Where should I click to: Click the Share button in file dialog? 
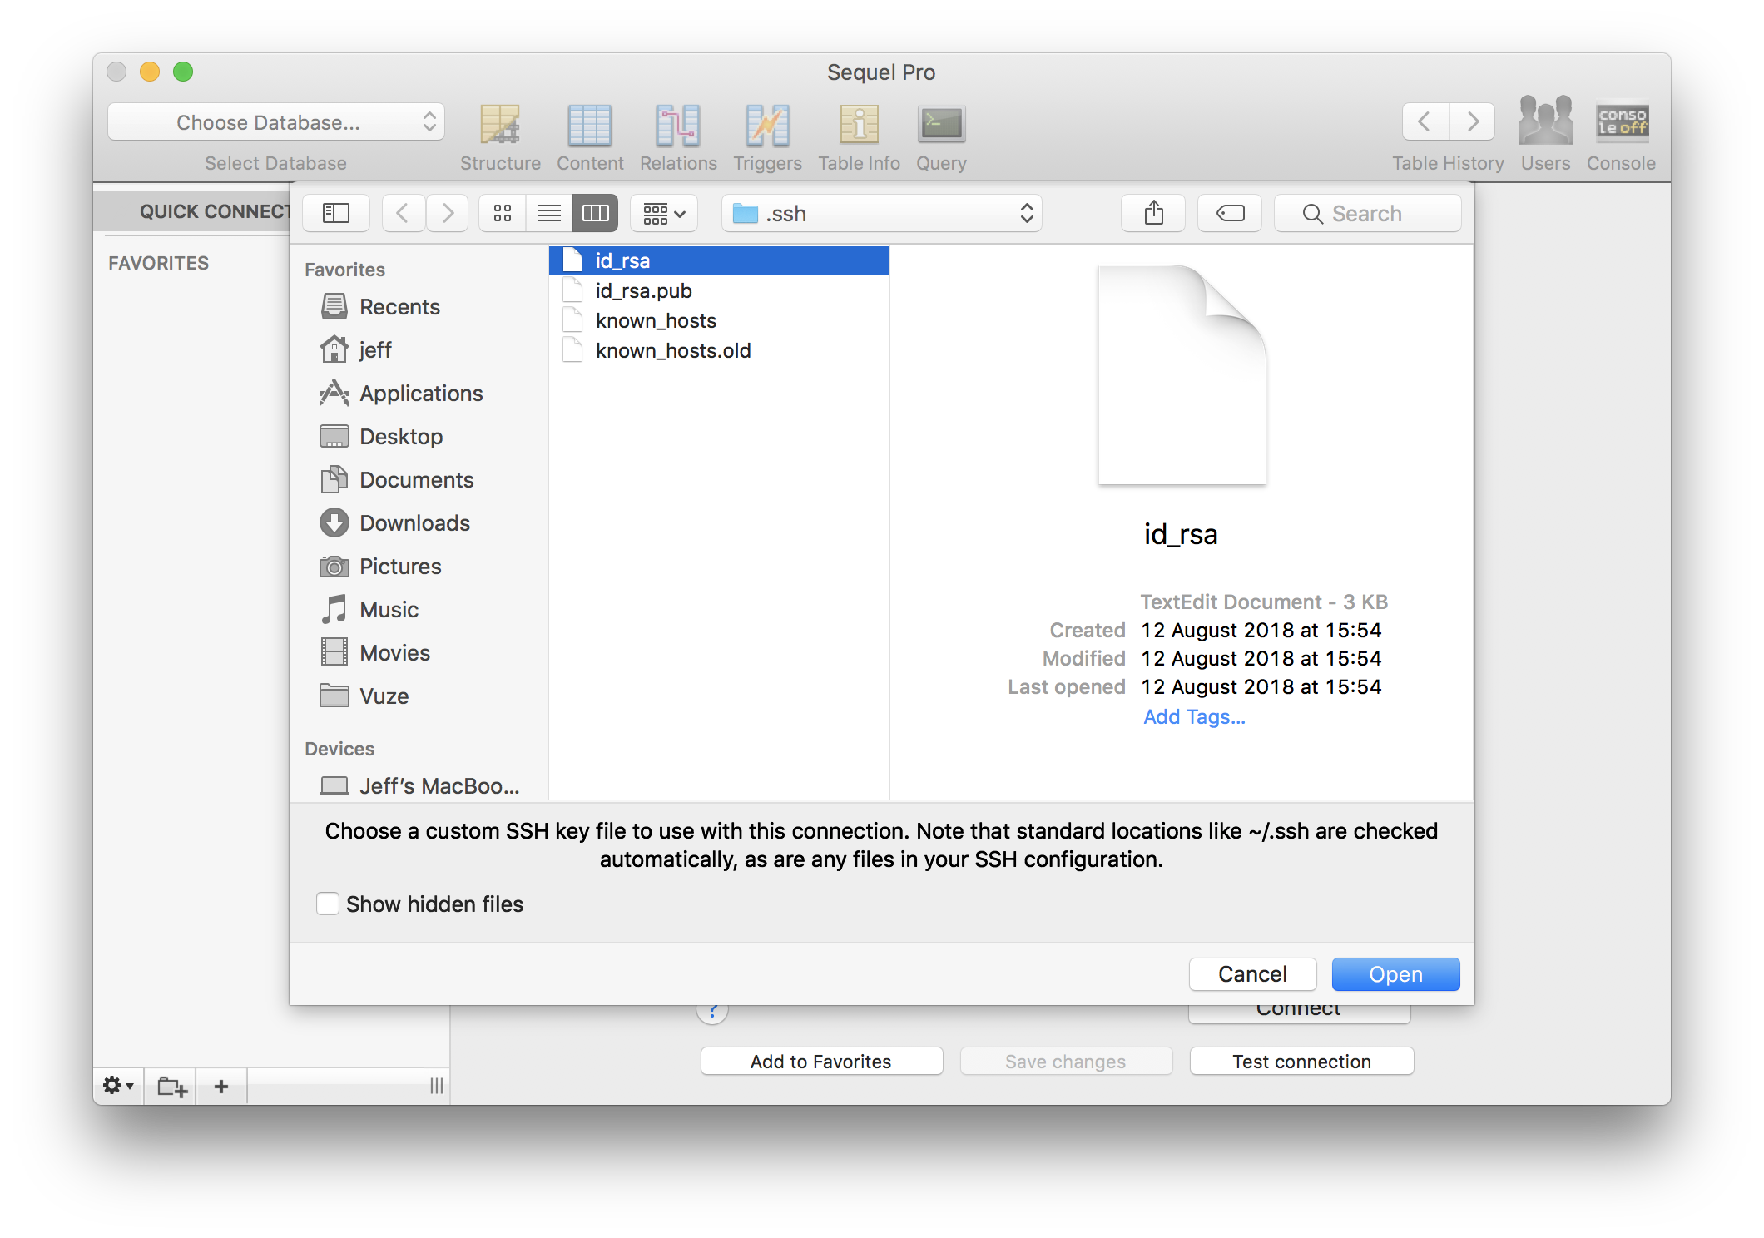(x=1153, y=214)
